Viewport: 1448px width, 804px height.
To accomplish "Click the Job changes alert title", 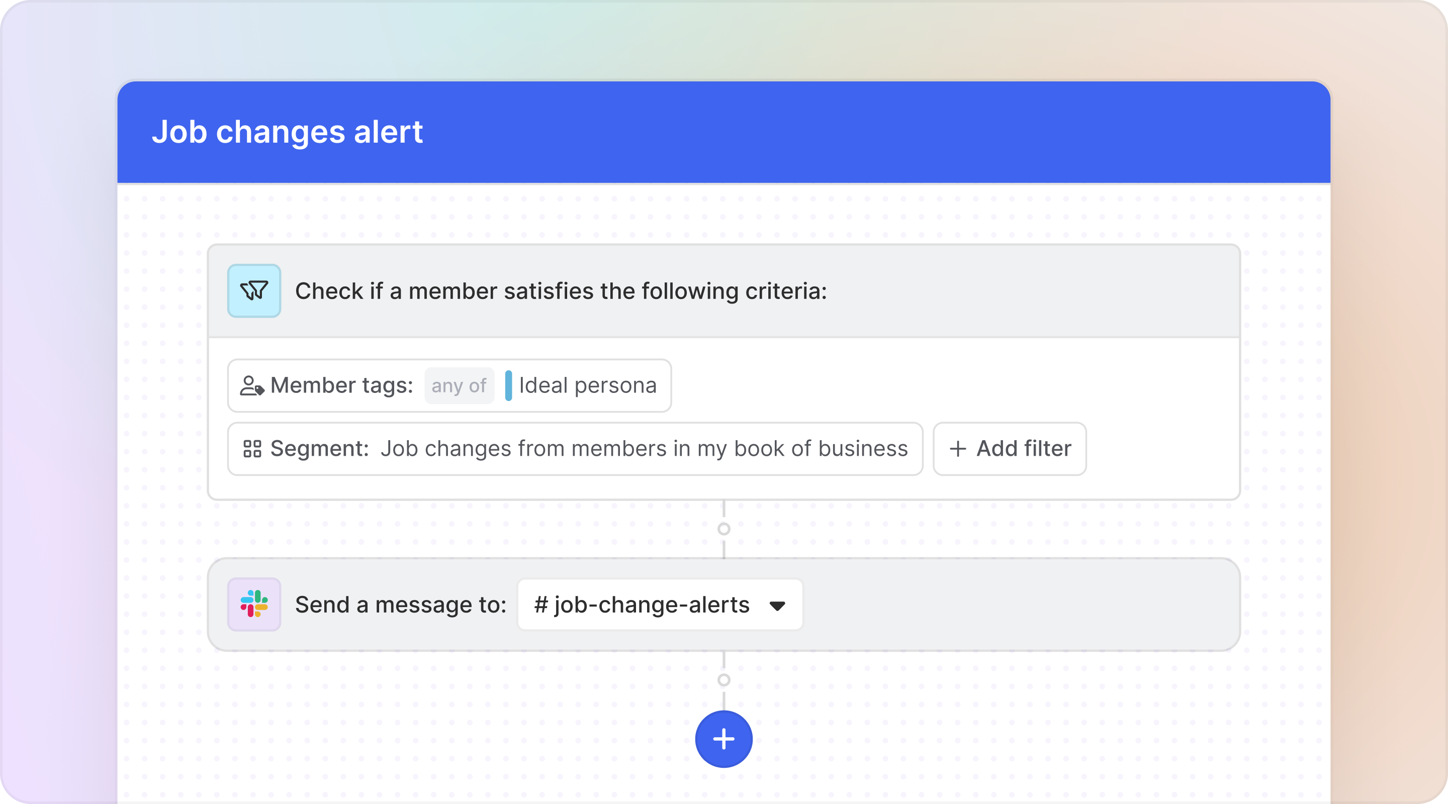I will (x=287, y=132).
